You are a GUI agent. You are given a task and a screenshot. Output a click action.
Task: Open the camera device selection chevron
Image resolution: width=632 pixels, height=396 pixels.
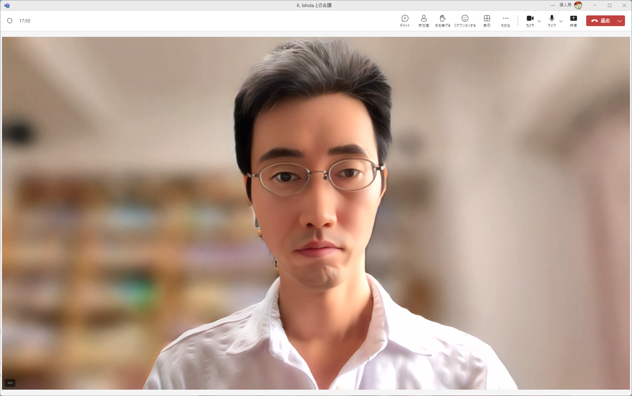point(539,21)
